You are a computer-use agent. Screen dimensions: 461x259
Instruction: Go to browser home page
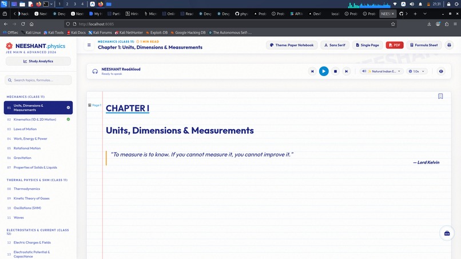tap(31, 24)
